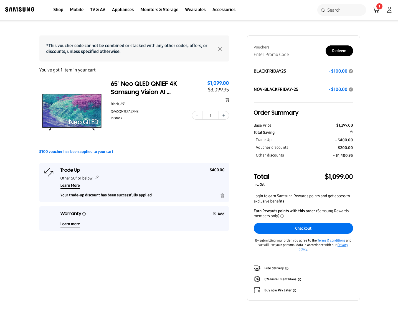Edit the Trade Up device selection
Viewport: 398px width, 318px height.
pos(97,177)
